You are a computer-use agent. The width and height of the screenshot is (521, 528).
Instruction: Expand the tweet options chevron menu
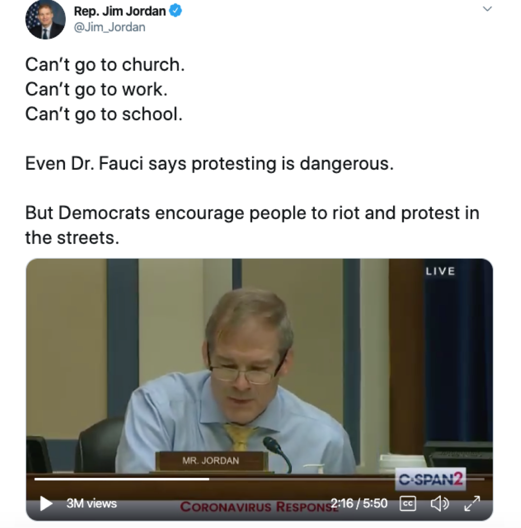click(x=487, y=9)
